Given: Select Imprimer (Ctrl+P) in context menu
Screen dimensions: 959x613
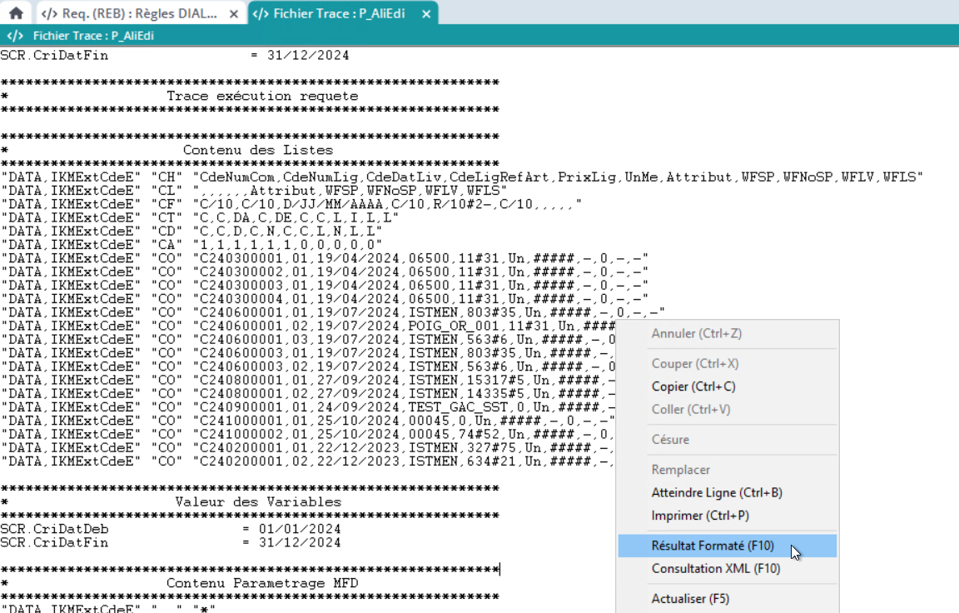Looking at the screenshot, I should pos(699,516).
